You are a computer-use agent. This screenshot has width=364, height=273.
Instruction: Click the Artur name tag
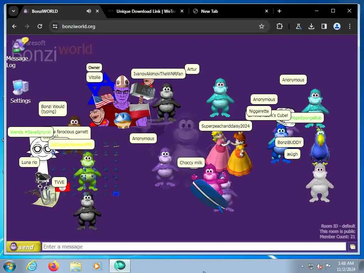tap(192, 69)
